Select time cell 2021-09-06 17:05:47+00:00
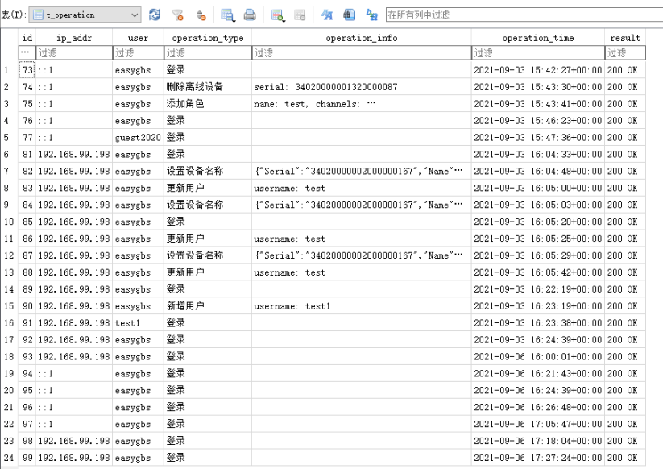This screenshot has width=663, height=469. click(538, 424)
